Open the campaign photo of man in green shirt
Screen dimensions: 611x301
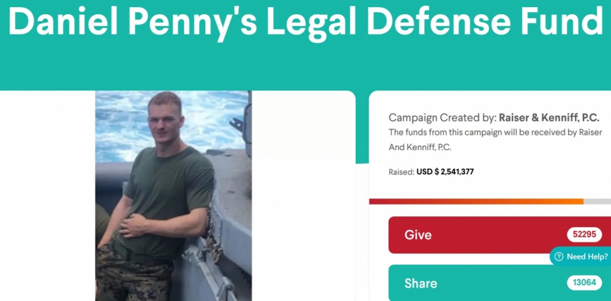tap(174, 196)
